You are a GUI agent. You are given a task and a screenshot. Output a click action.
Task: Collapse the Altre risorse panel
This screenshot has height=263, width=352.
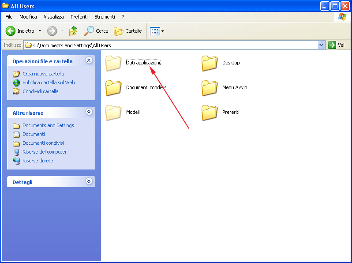[89, 112]
